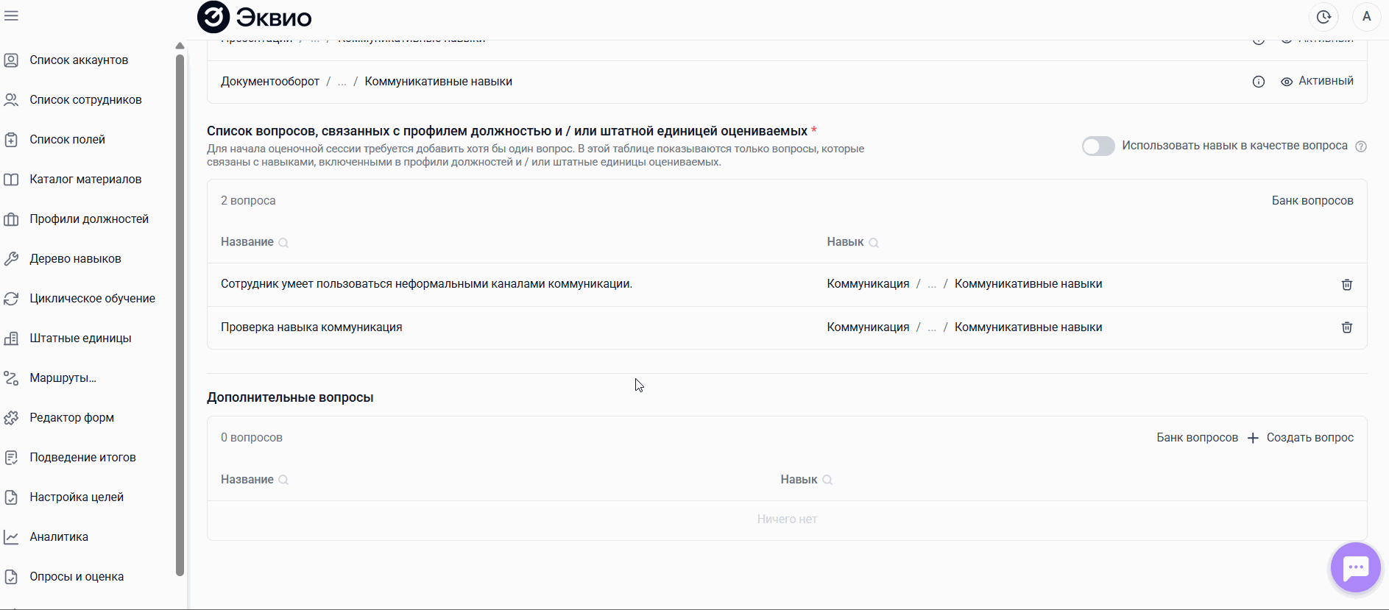The height and width of the screenshot is (610, 1389).
Task: Open the history clock icon in header
Action: click(x=1323, y=17)
